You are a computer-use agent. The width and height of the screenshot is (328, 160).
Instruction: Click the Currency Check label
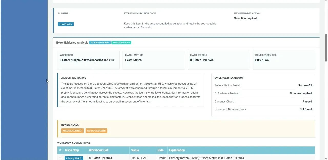point(224,102)
